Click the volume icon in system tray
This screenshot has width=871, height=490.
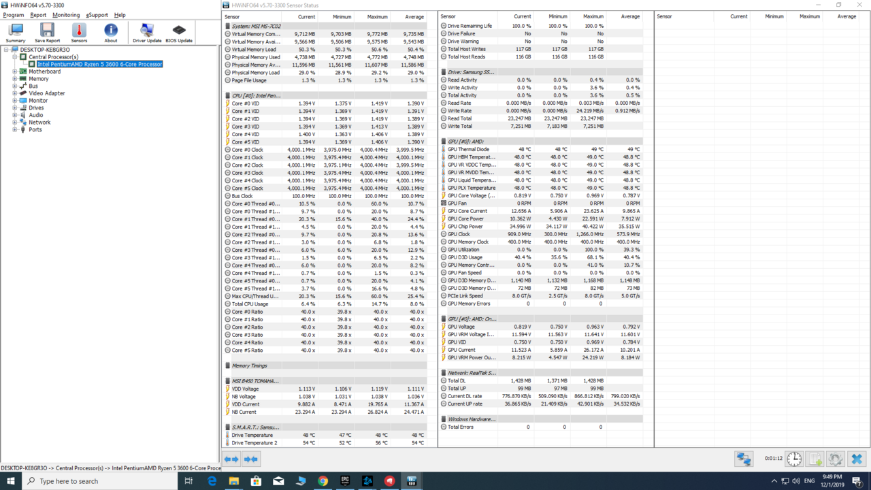(x=795, y=481)
